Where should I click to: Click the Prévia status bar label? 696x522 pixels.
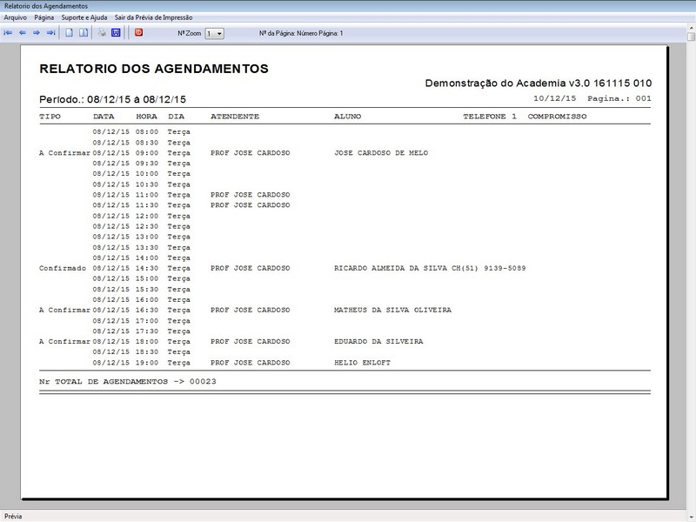pos(13,516)
